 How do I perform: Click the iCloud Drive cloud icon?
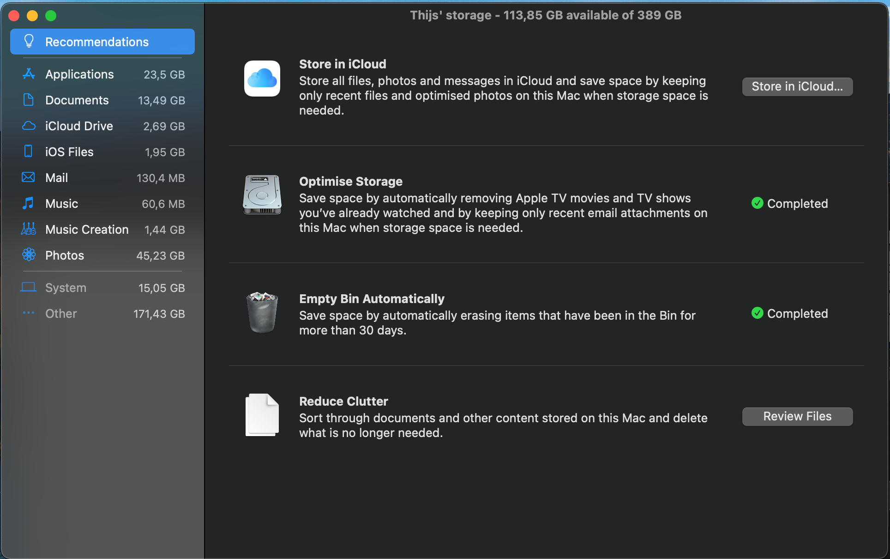point(29,126)
